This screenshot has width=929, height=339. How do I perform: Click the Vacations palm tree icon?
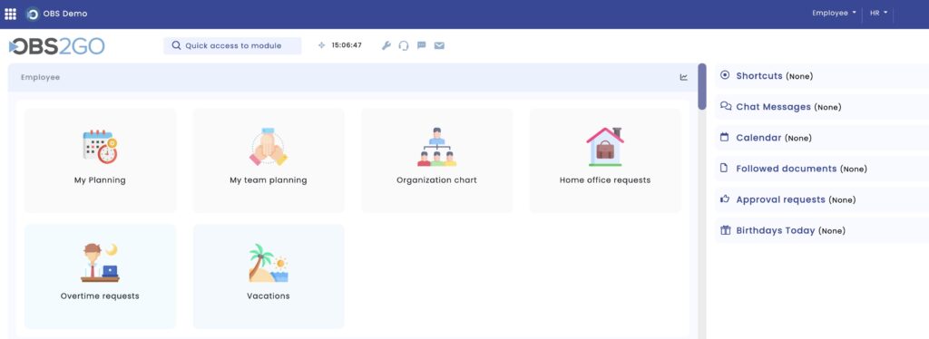coord(269,263)
